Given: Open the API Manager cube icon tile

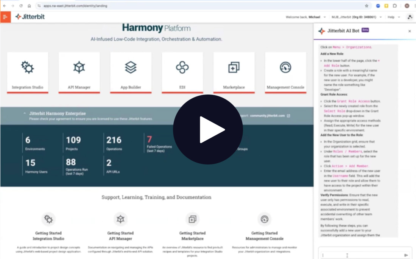Looking at the screenshot, I should coord(79,67).
